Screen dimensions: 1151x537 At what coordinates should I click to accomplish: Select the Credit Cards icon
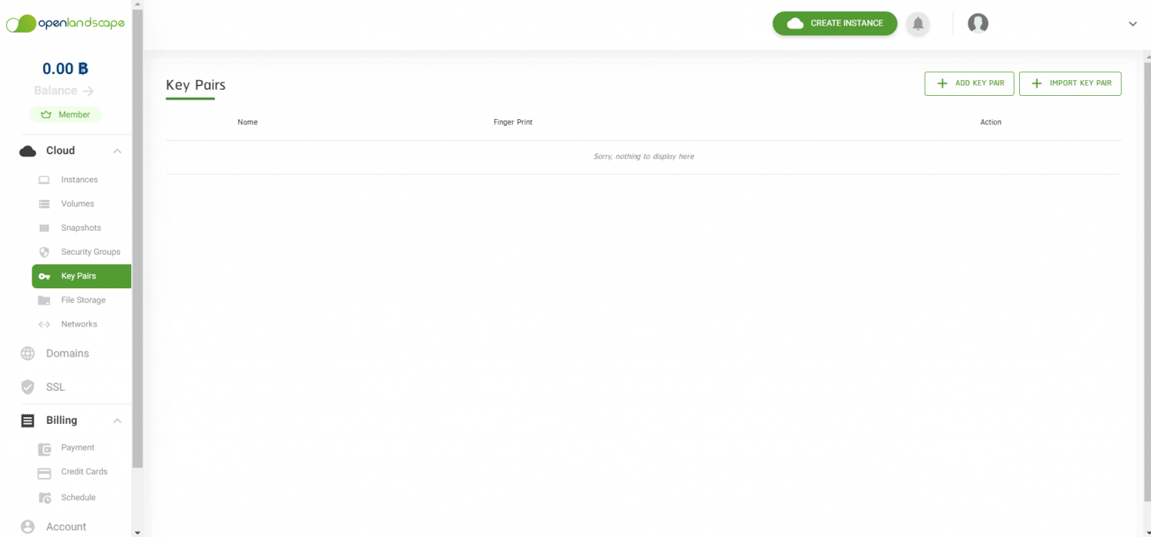click(45, 472)
